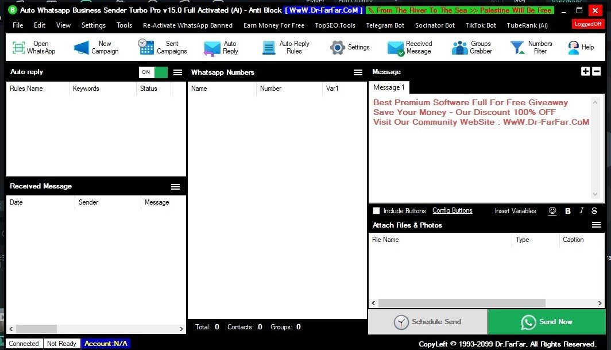Screen dimensions: 611x350
Task: Open Help from the toolbar
Action: [x=581, y=47]
